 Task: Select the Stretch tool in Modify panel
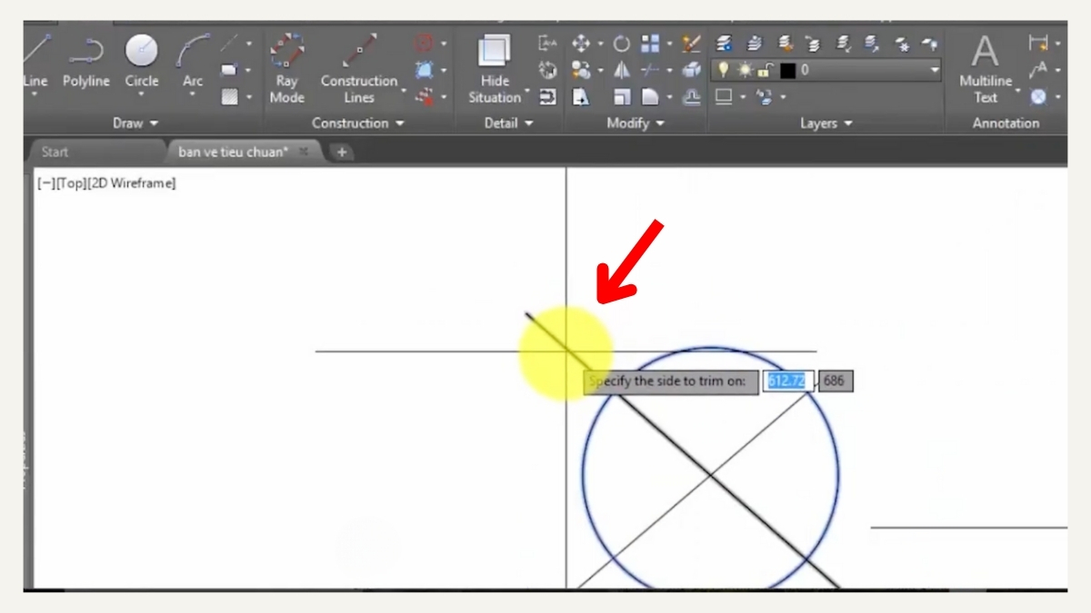[x=581, y=97]
